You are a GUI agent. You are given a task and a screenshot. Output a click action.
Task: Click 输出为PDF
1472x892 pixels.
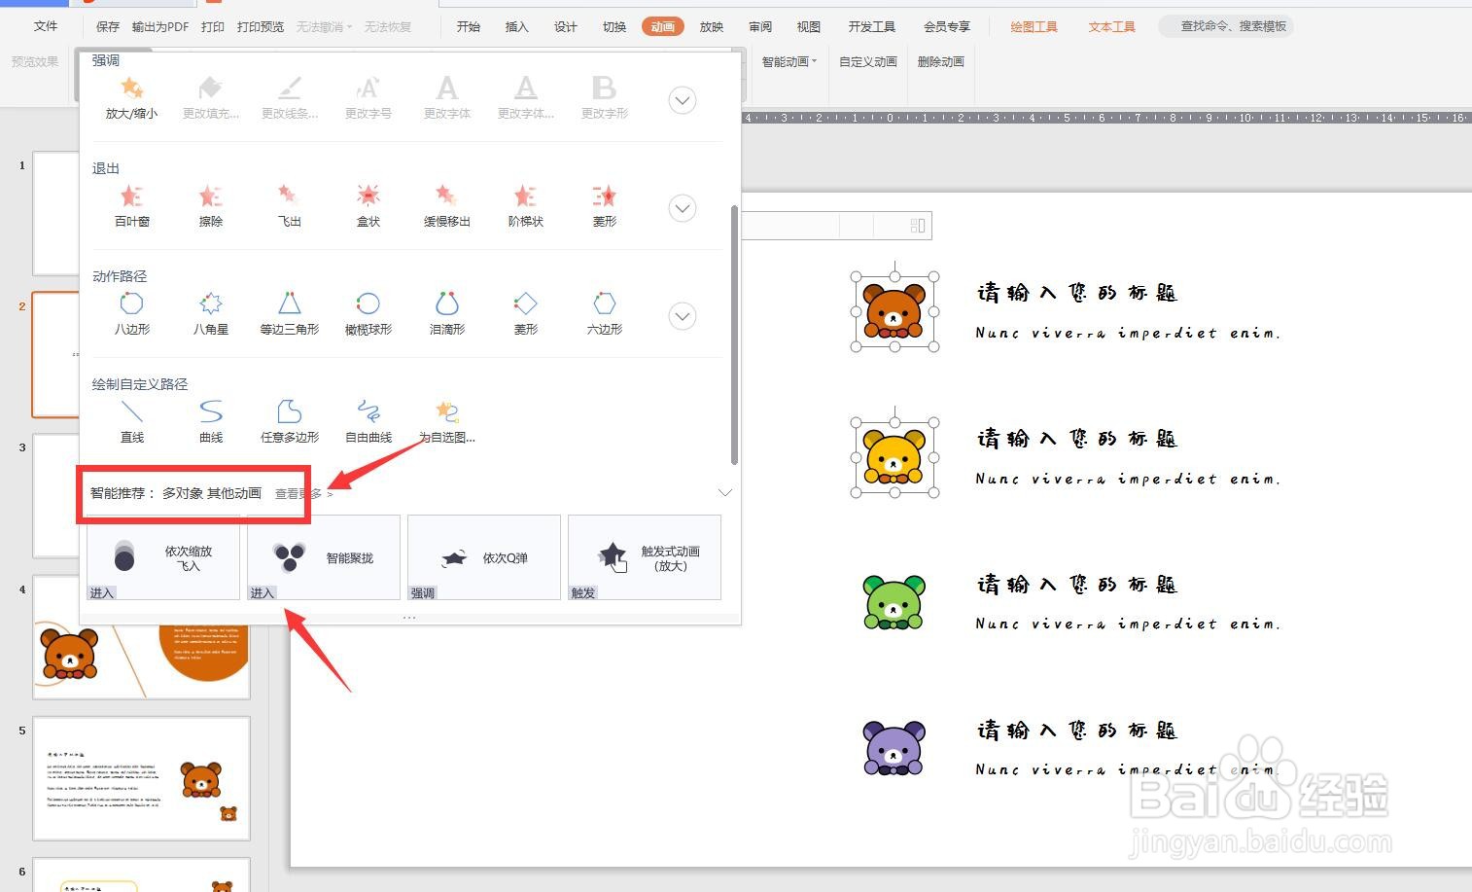(x=160, y=26)
